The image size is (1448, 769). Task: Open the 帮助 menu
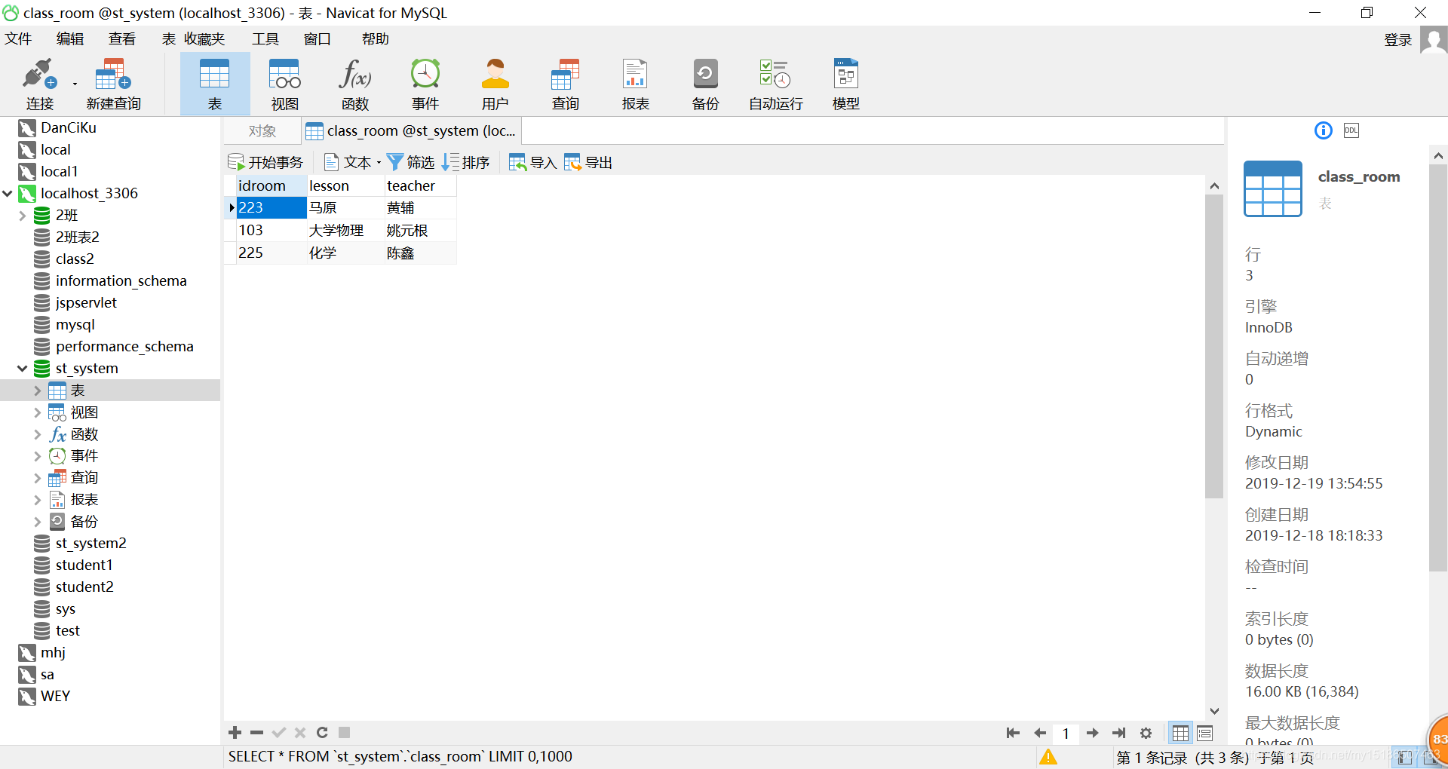click(375, 38)
